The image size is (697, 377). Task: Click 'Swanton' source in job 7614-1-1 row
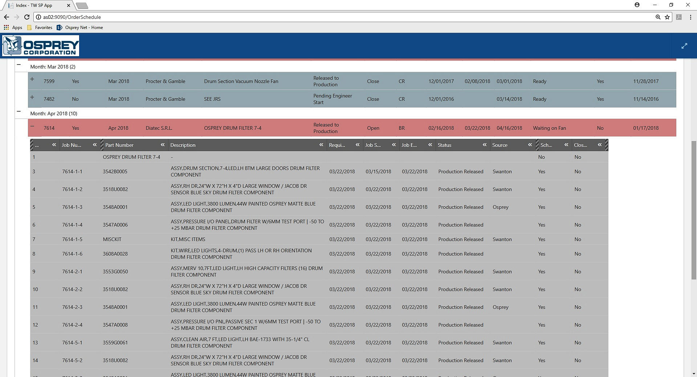(x=502, y=171)
